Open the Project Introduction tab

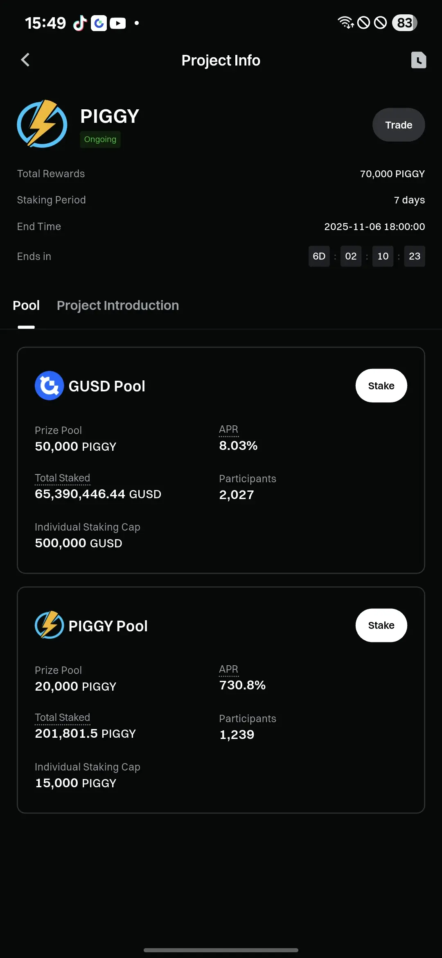[x=118, y=305]
